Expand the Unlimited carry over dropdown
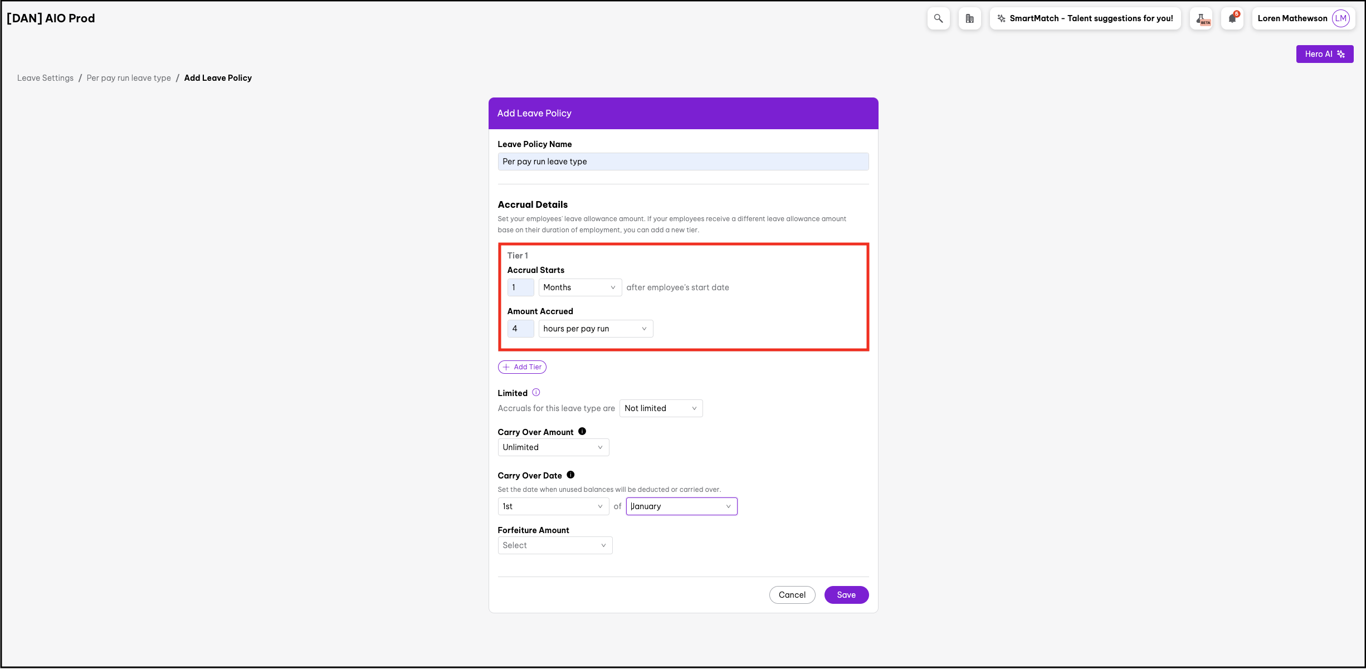1366x669 pixels. pos(553,447)
